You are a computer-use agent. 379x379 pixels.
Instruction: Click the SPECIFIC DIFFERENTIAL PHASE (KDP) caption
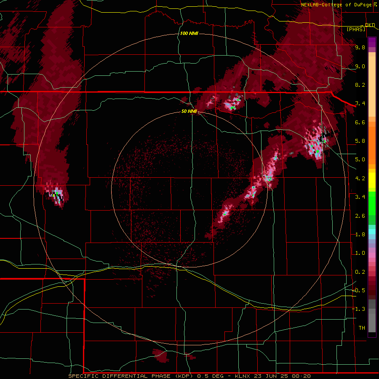(x=131, y=376)
